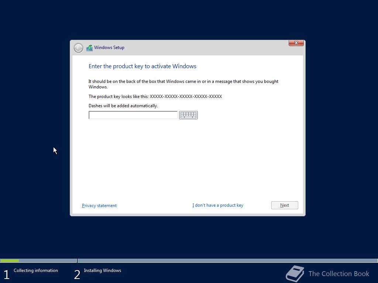The width and height of the screenshot is (378, 283).
Task: Click the green setup progress bar
Action: pyautogui.click(x=10, y=261)
